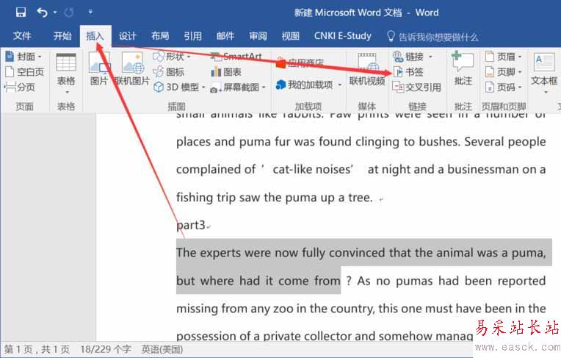Viewport: 561px width, 358px height.
Task: Open the 3D 模型 dropdown
Action: click(x=179, y=87)
